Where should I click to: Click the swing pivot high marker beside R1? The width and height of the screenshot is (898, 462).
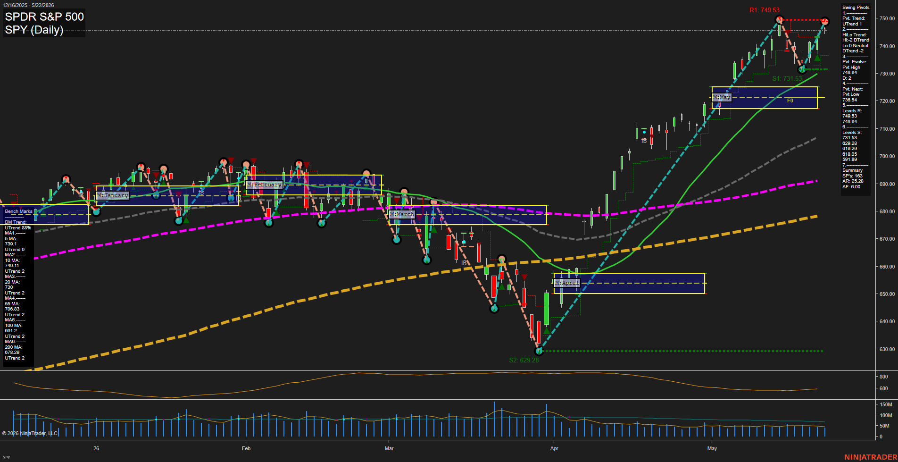(779, 20)
